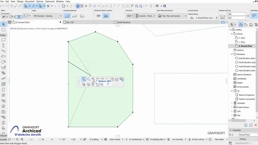Open the File menu
This screenshot has height=145, width=258.
pos(2,1)
